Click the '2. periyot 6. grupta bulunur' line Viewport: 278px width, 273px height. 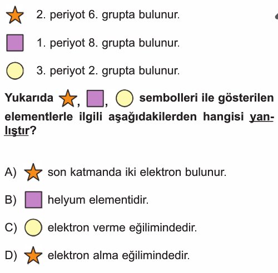click(x=108, y=15)
